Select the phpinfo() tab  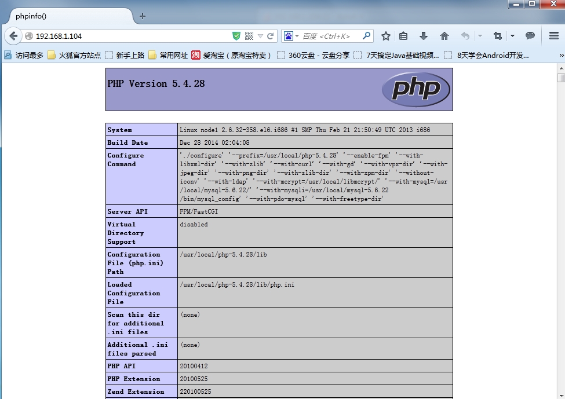coord(70,16)
